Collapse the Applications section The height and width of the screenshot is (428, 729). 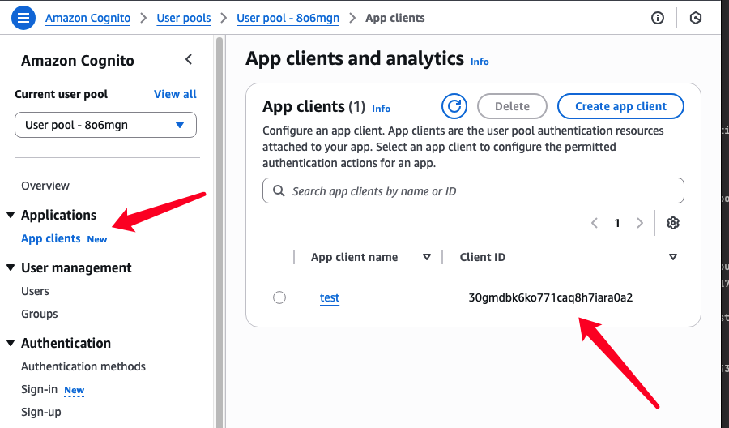pos(11,215)
